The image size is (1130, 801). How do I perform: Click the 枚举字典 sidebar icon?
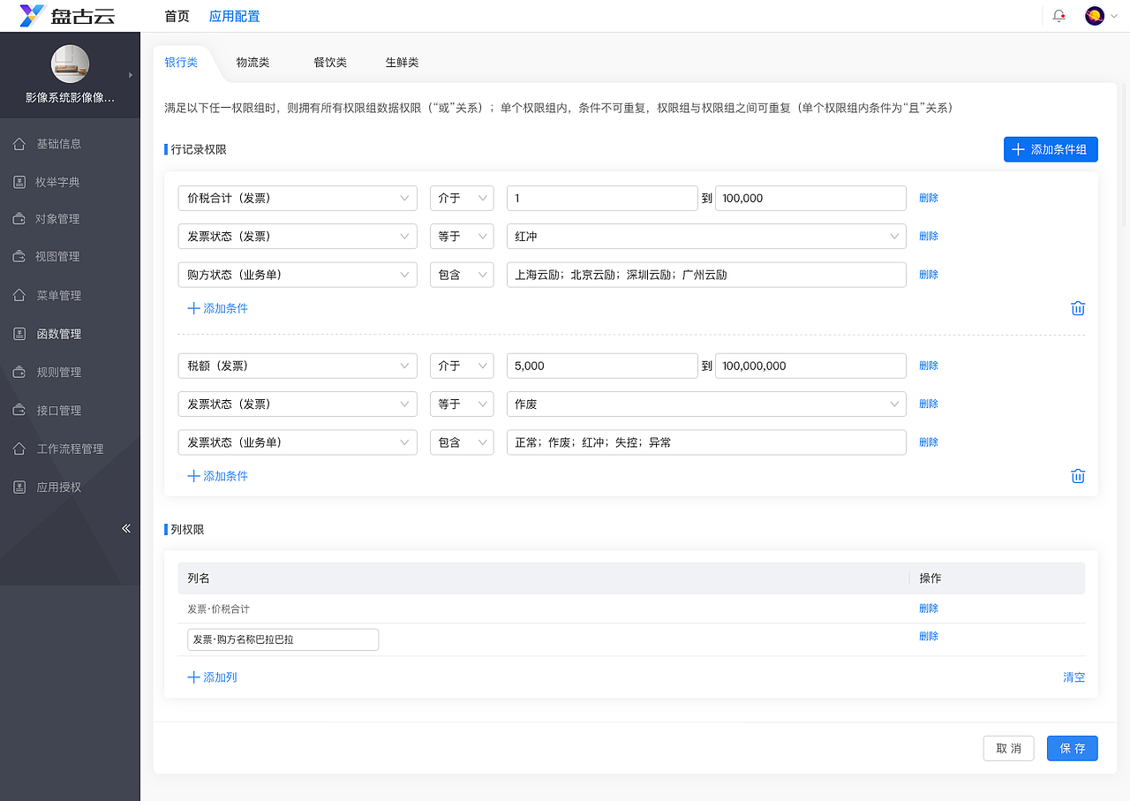point(19,182)
